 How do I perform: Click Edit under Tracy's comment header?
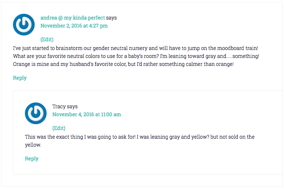pyautogui.click(x=59, y=128)
